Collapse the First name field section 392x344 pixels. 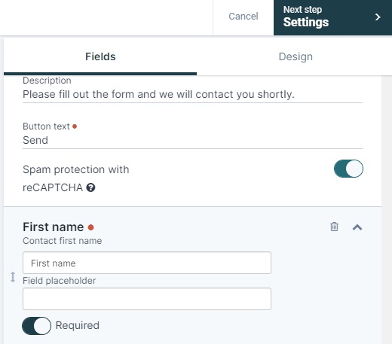click(357, 227)
